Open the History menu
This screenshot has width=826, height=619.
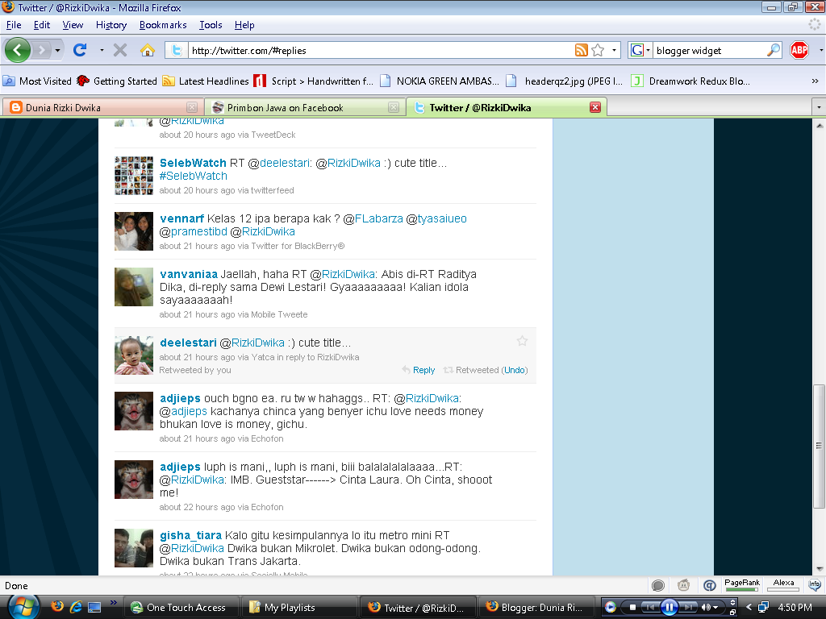click(111, 25)
